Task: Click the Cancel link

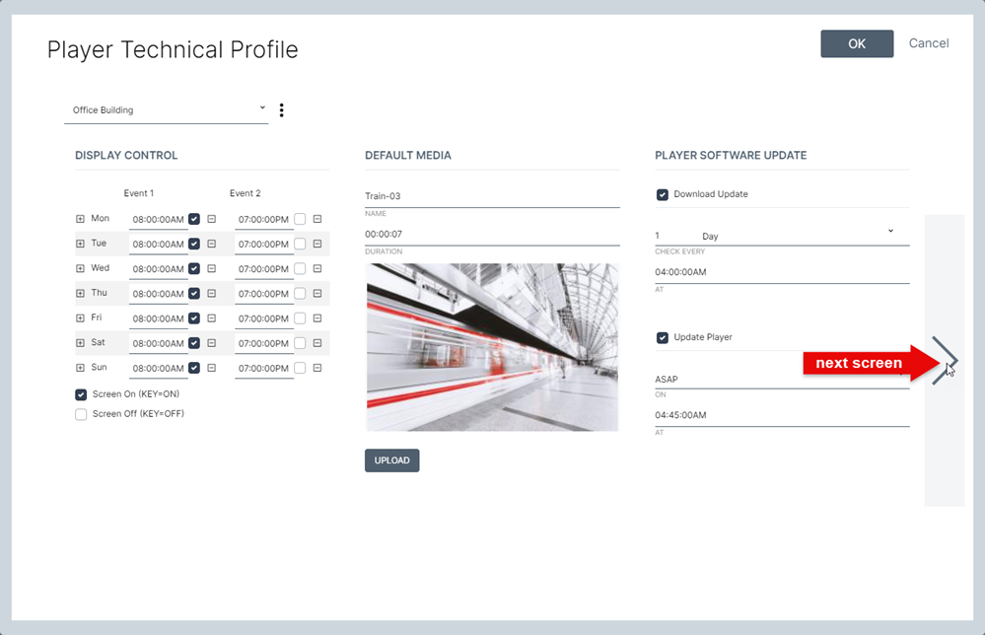Action: click(x=929, y=43)
